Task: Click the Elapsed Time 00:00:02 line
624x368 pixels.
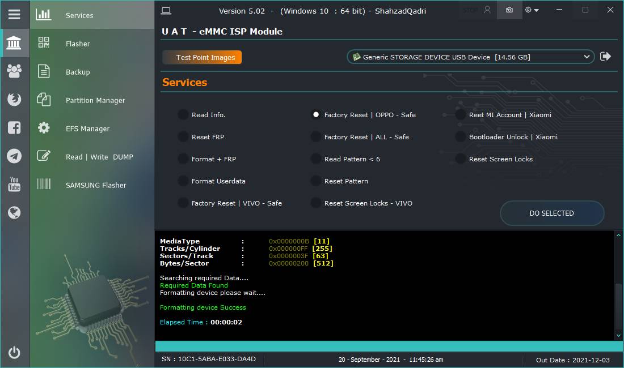Action: tap(201, 322)
